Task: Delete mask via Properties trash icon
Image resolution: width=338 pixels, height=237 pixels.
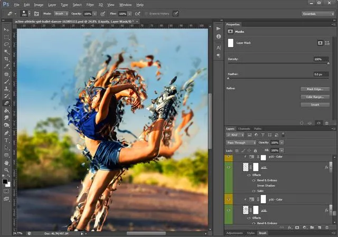Action: (327, 123)
